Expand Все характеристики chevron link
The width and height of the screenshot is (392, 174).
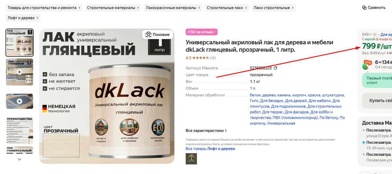206,131
